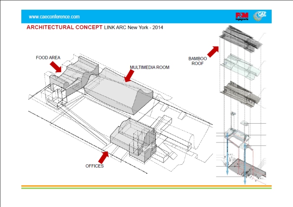This screenshot has width=293, height=207.
Task: Click the CAE conference logo in header
Action: tap(261, 16)
